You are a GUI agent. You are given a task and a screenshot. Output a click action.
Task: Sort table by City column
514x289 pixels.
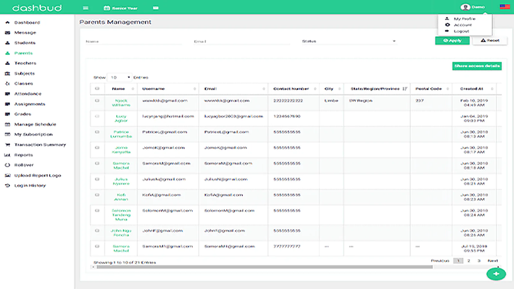(332, 89)
